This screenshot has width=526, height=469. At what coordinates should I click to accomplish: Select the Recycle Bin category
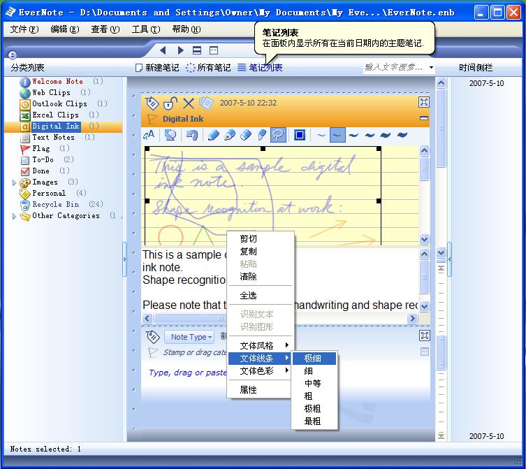(x=56, y=205)
